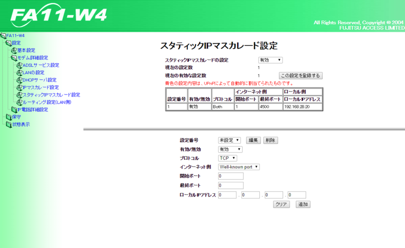This screenshot has width=405, height=248.
Task: Click the クリア button
Action: tap(281, 205)
